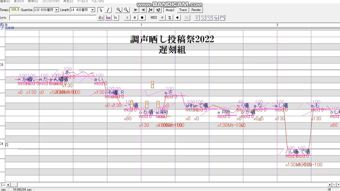This screenshot has width=340, height=191.
Task: Click the insert rest R icon
Action: (x=115, y=18)
